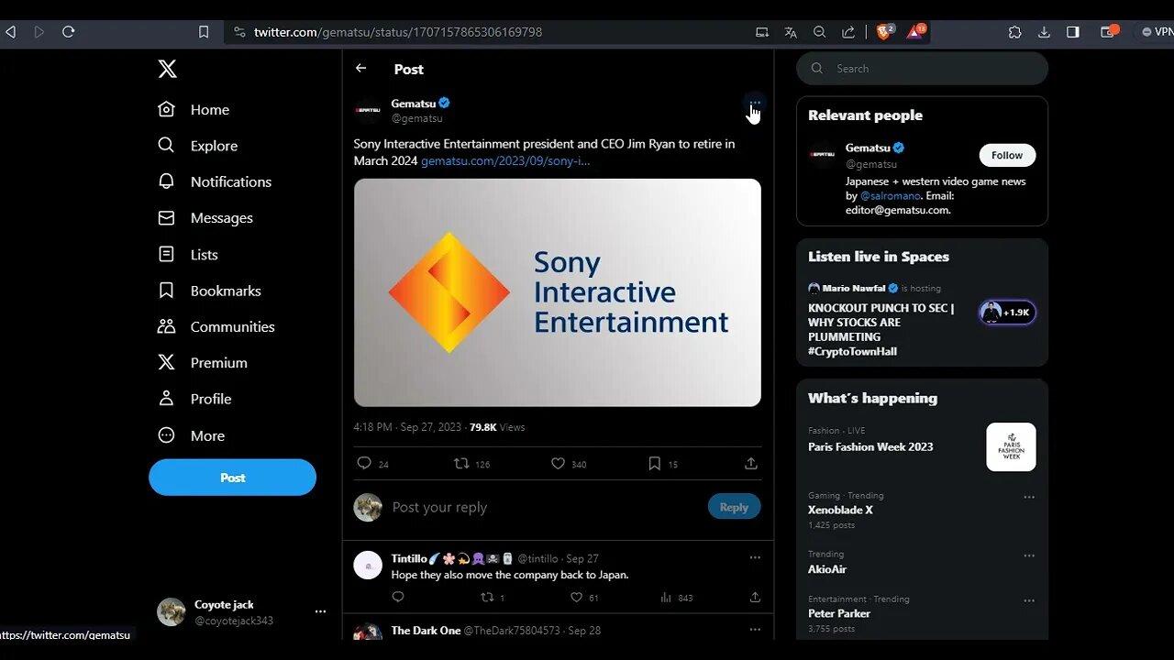Image resolution: width=1174 pixels, height=660 pixels.
Task: Open the Peter Parker trending topic
Action: click(x=839, y=613)
